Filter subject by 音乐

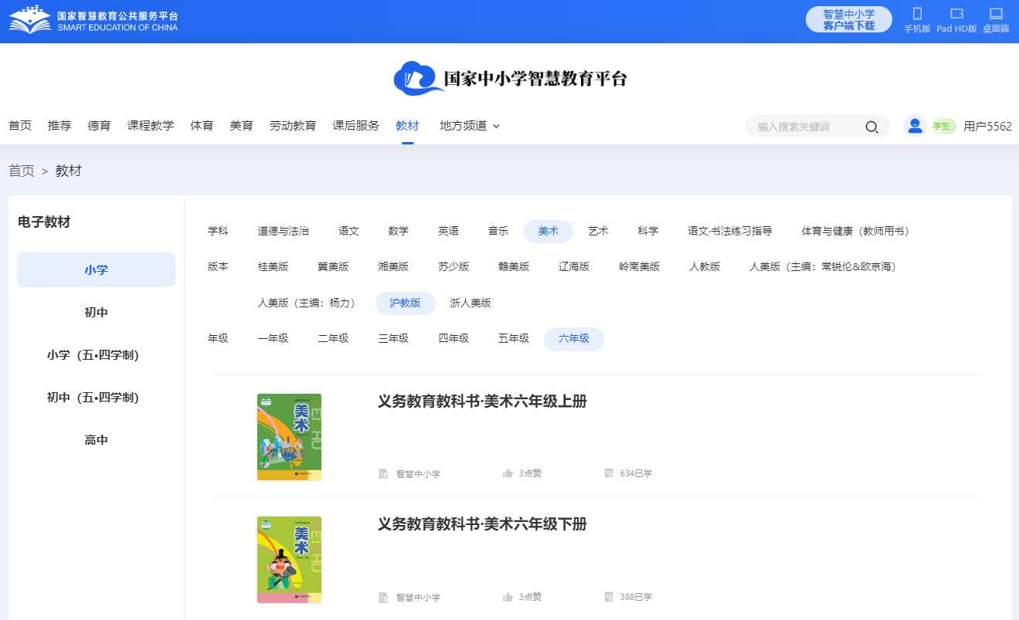pyautogui.click(x=498, y=231)
